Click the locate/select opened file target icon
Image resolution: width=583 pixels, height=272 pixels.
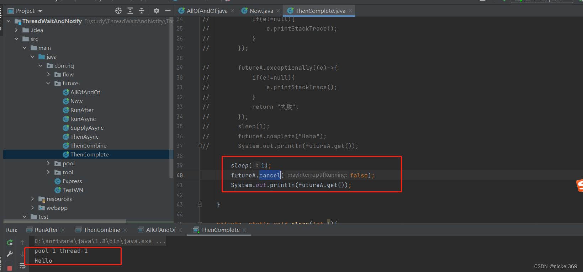click(x=118, y=11)
